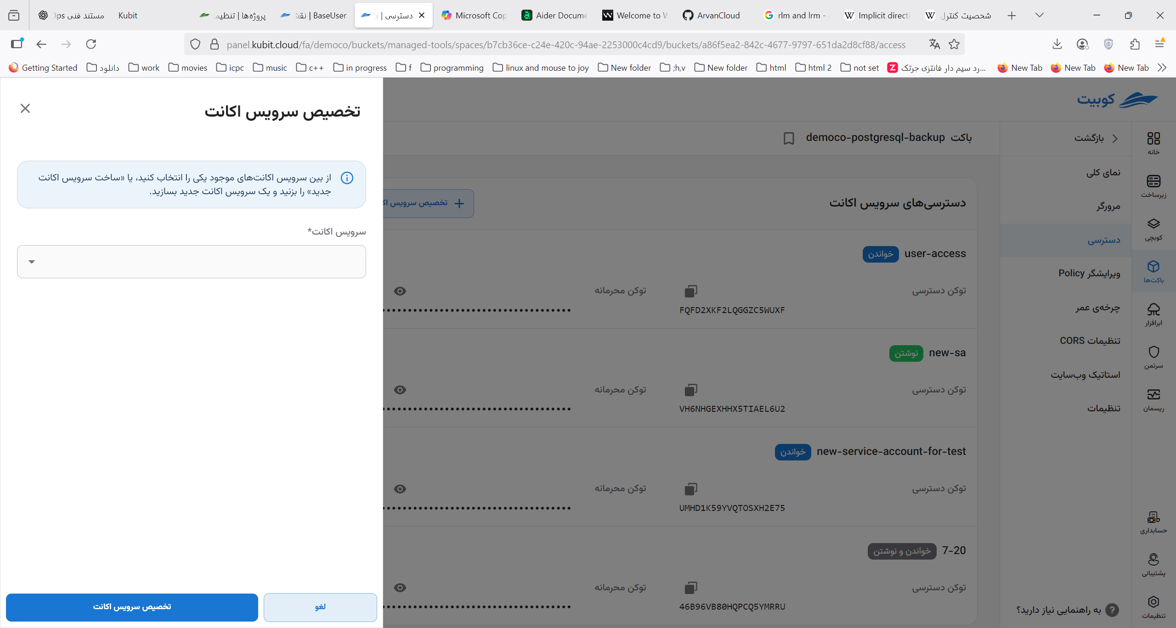Open the extensions puzzle icon
This screenshot has width=1176, height=628.
coord(1135,44)
